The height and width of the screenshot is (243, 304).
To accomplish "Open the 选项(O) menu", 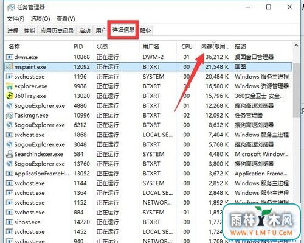I will (x=40, y=19).
